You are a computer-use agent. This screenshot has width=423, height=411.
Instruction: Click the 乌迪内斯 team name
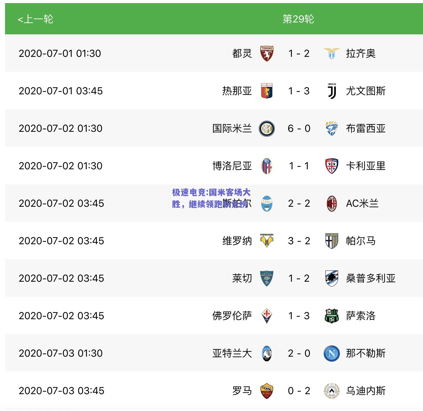pyautogui.click(x=366, y=391)
